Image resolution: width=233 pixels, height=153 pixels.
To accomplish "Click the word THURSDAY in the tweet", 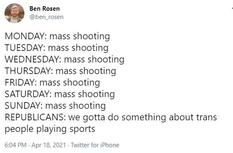I will pos(28,71).
